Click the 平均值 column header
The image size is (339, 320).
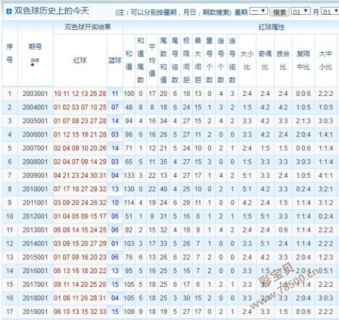coord(152,60)
